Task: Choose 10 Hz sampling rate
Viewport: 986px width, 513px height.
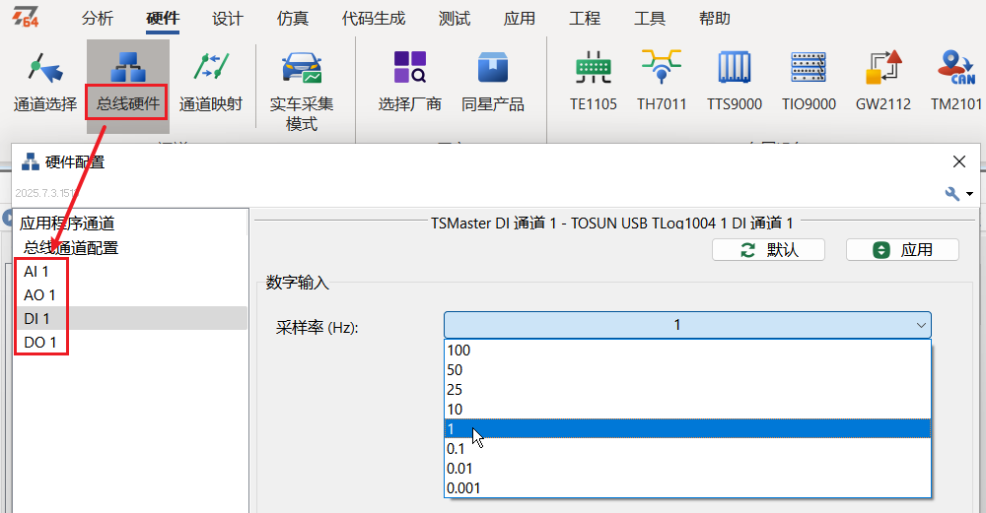Action: (x=687, y=410)
